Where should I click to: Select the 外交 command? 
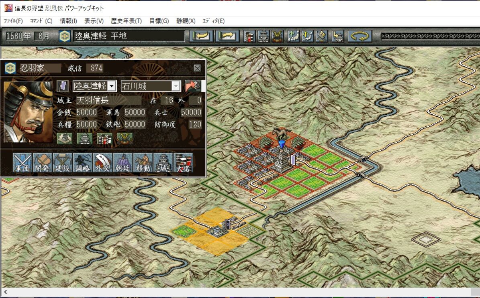click(x=103, y=162)
